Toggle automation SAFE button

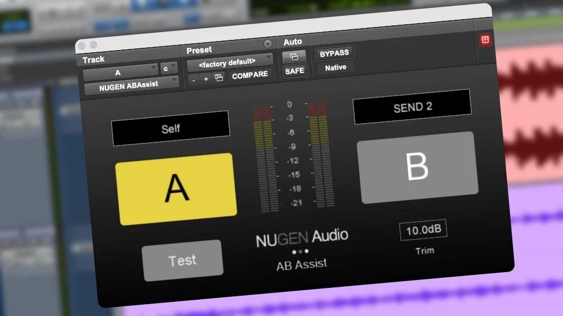tap(295, 71)
